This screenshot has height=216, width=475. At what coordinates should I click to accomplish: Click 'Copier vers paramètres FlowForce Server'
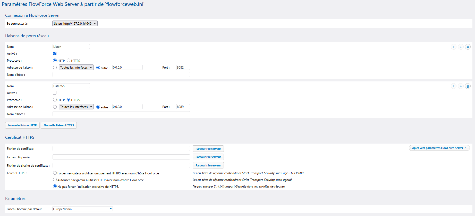point(439,148)
